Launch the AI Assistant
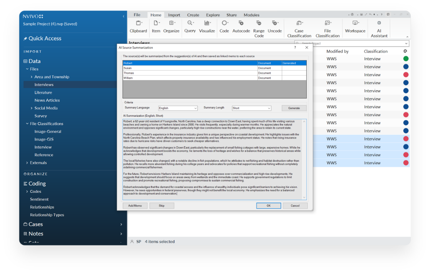 click(379, 29)
